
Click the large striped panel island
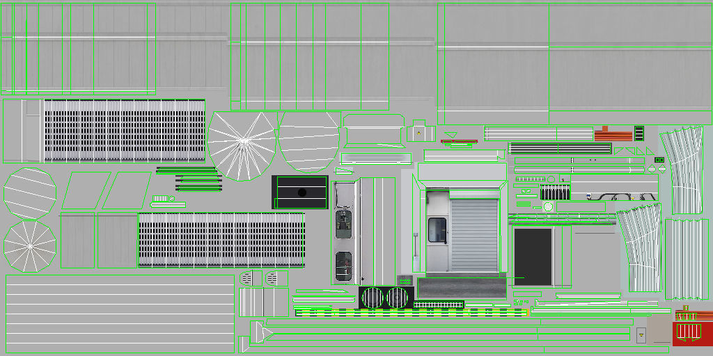coord(120,314)
